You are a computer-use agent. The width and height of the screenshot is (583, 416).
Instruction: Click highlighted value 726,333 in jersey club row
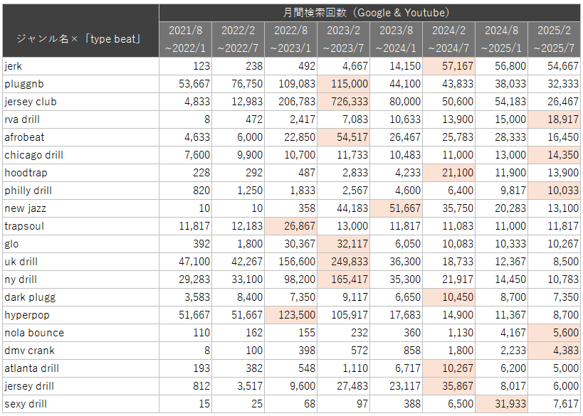pyautogui.click(x=344, y=102)
